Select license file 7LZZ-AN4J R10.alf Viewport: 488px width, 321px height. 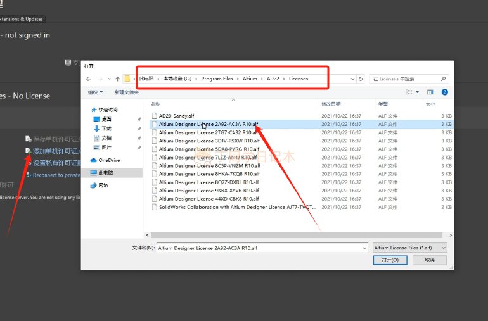point(208,158)
